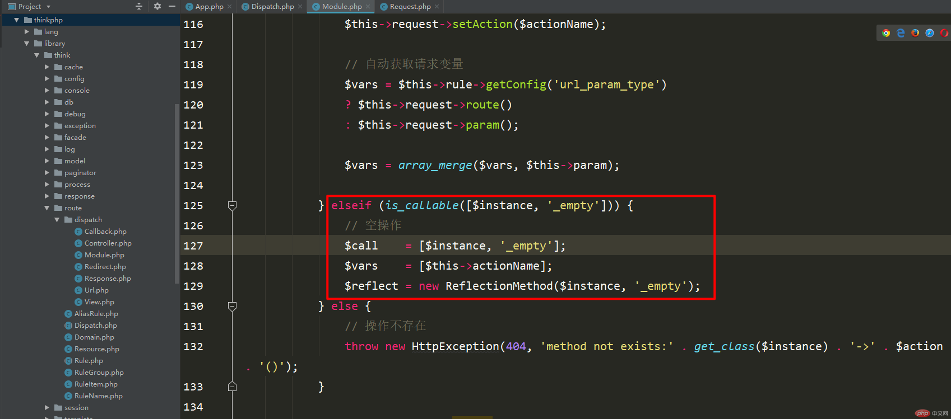This screenshot has width=951, height=419.
Task: Collapse the library folder
Action: coord(26,43)
